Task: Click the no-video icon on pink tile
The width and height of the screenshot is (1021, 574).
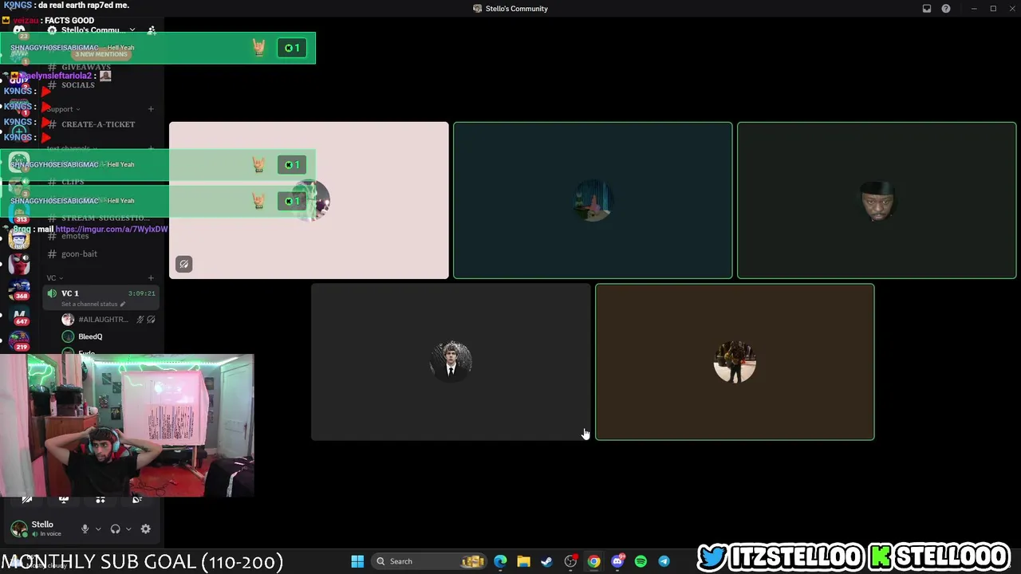Action: [x=184, y=264]
